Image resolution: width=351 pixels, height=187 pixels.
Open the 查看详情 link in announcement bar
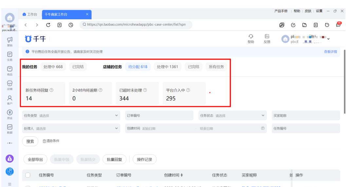click(x=330, y=52)
